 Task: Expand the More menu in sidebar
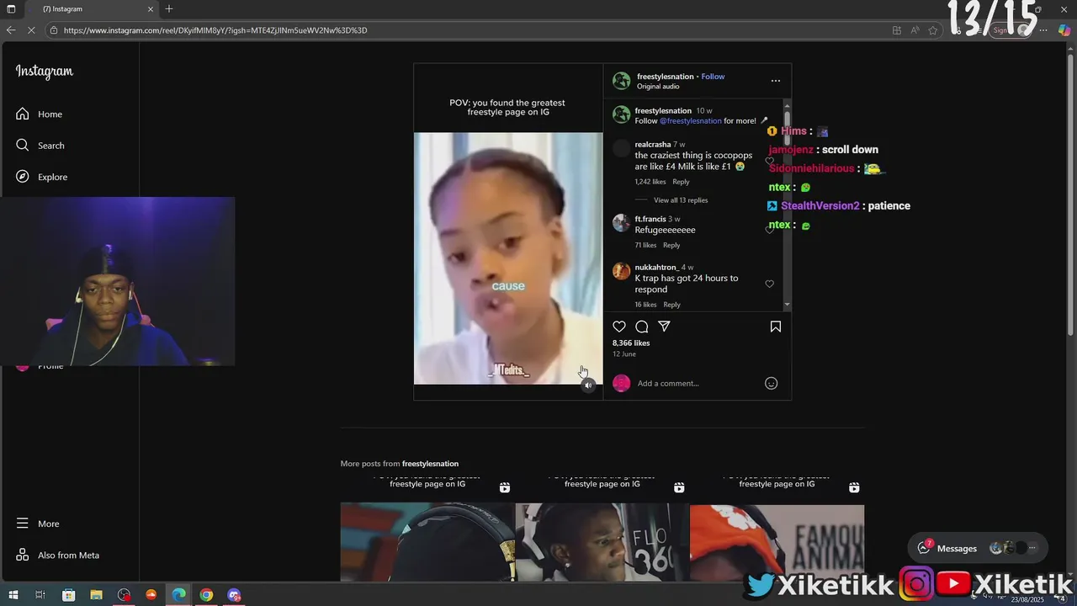[38, 524]
